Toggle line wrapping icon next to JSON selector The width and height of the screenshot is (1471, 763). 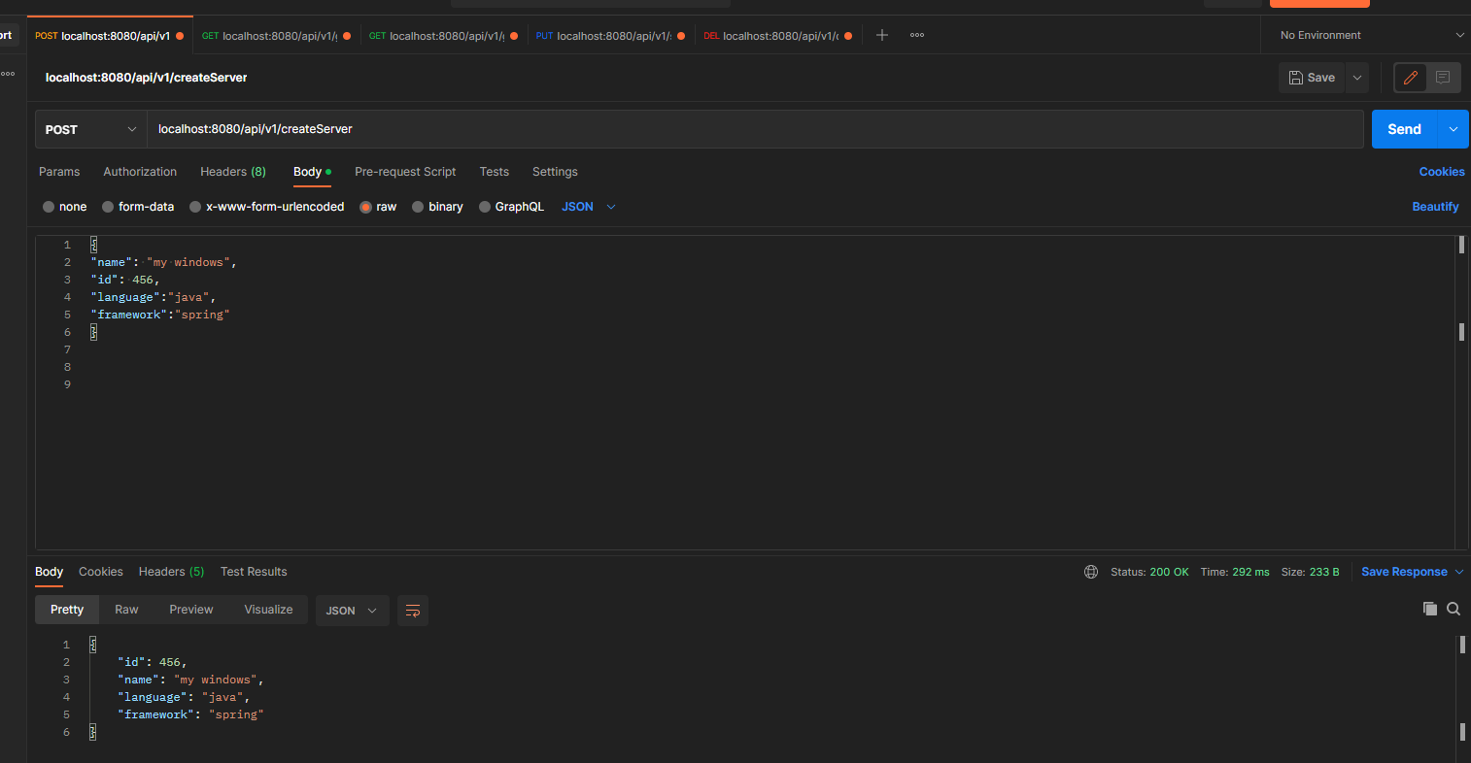412,611
